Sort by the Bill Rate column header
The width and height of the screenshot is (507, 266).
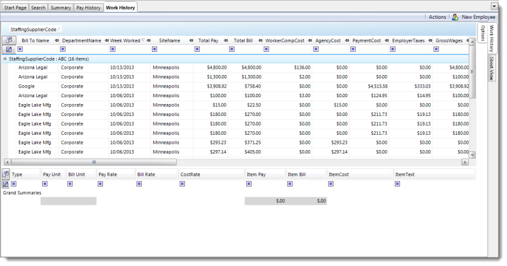pyautogui.click(x=156, y=174)
